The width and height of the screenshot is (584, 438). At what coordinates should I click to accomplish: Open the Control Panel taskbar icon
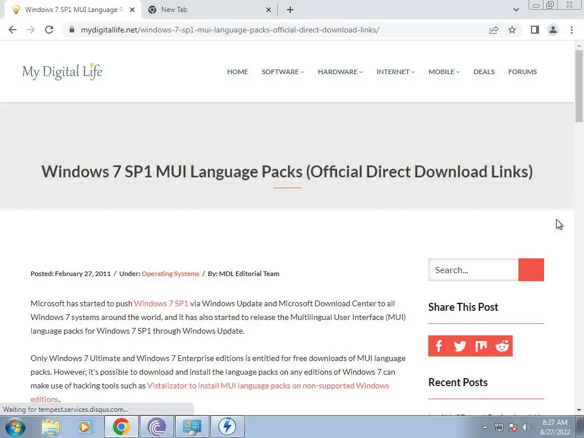(x=192, y=427)
